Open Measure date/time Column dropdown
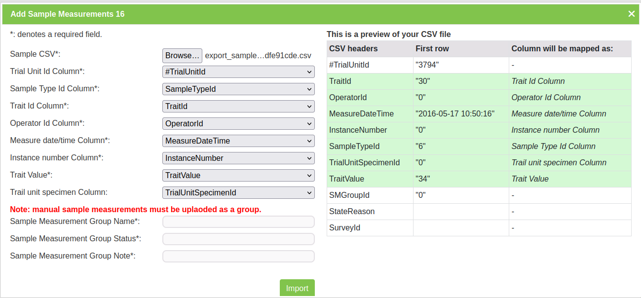The width and height of the screenshot is (641, 298). (x=238, y=141)
